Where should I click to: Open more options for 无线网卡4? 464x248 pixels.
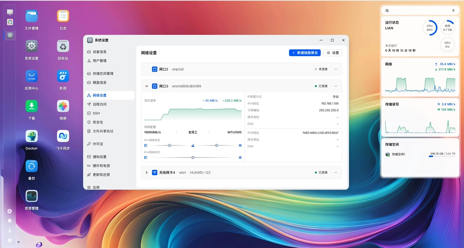(x=335, y=173)
